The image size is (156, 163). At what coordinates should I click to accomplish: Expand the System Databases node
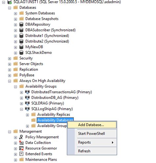point(15,13)
